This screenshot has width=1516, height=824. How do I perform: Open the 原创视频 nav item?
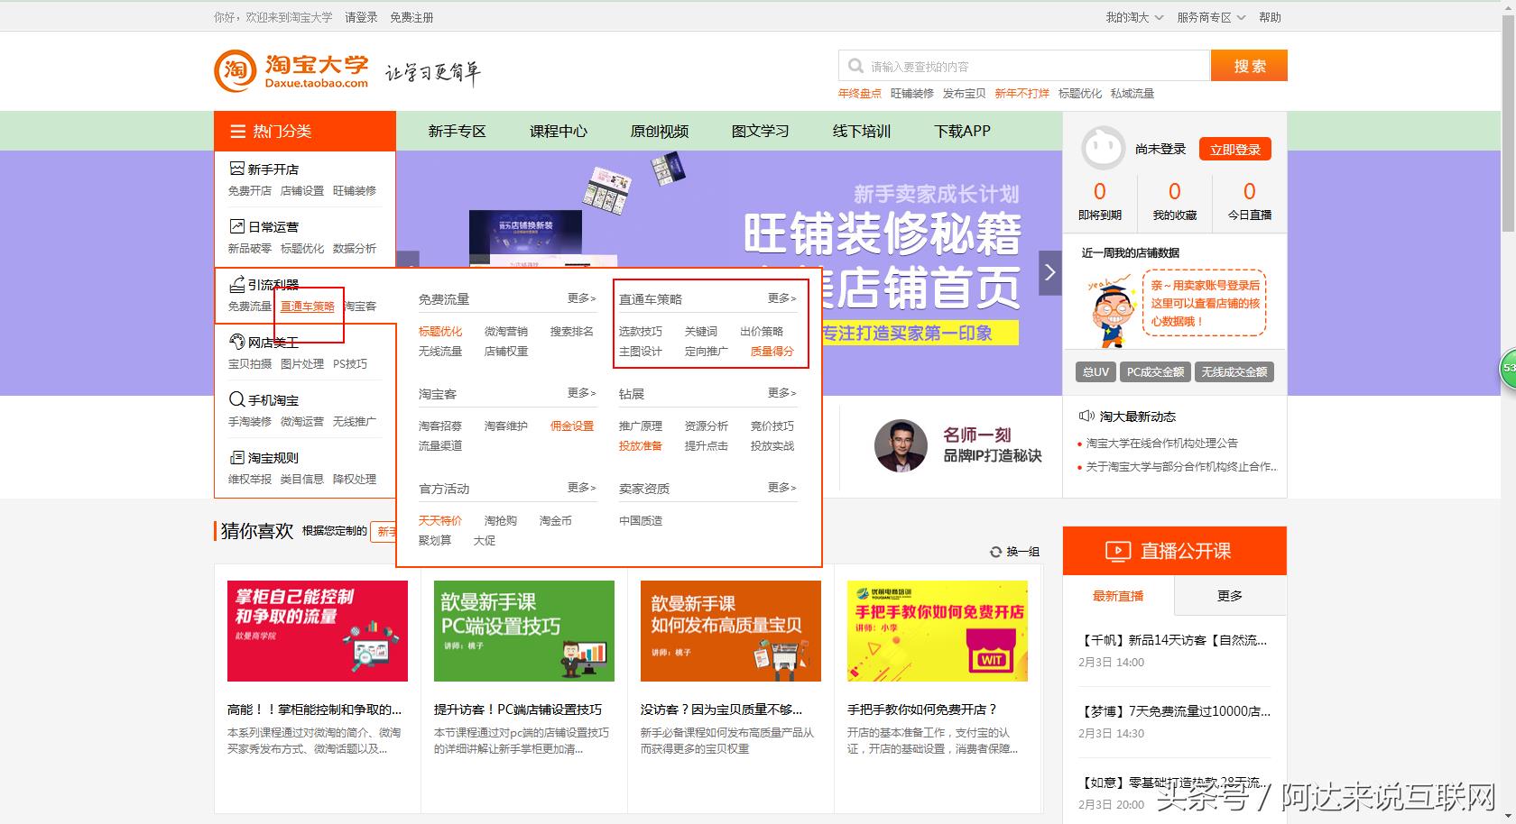pos(660,132)
